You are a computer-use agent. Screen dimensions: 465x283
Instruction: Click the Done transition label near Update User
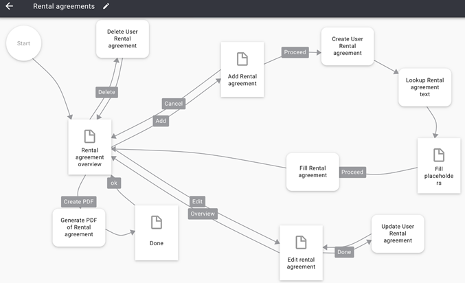pyautogui.click(x=344, y=252)
